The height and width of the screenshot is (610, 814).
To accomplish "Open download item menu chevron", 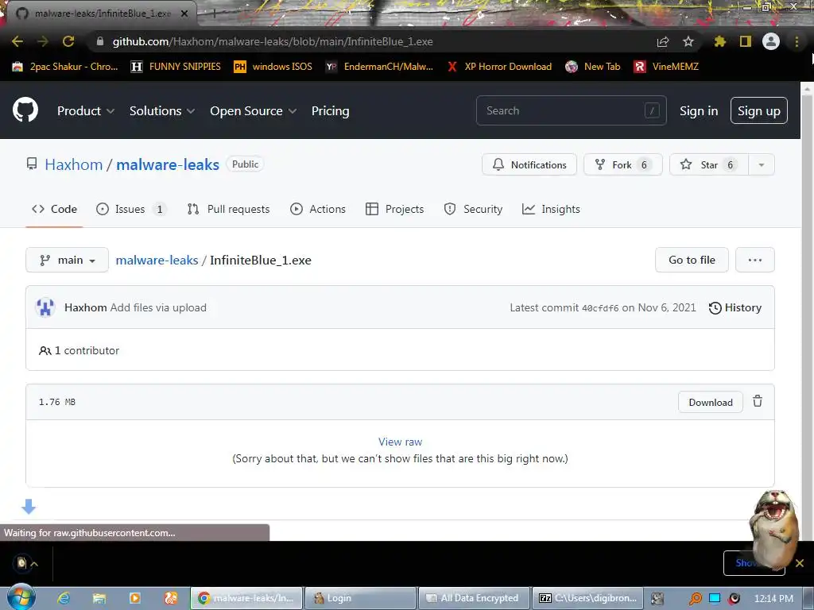I will 34,563.
